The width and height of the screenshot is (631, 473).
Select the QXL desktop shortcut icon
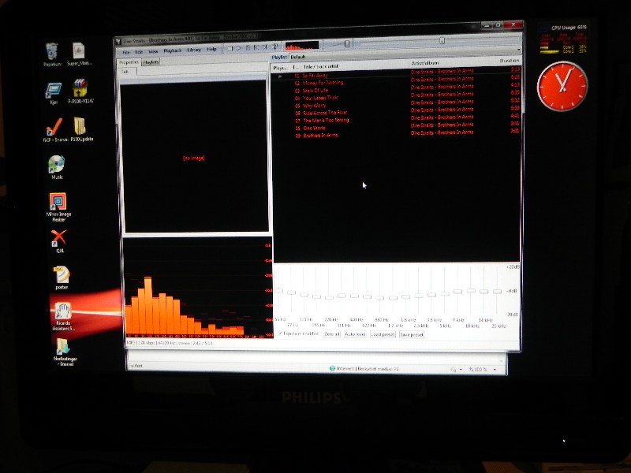point(59,241)
